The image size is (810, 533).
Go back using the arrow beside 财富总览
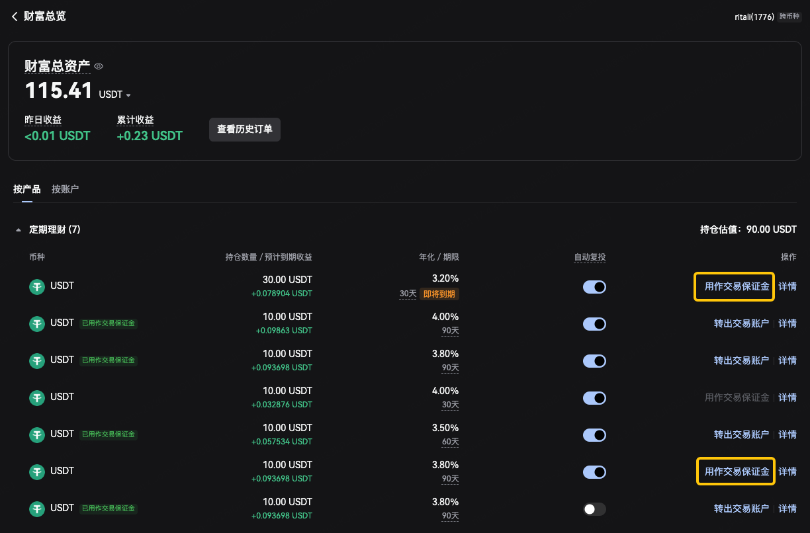pos(15,17)
